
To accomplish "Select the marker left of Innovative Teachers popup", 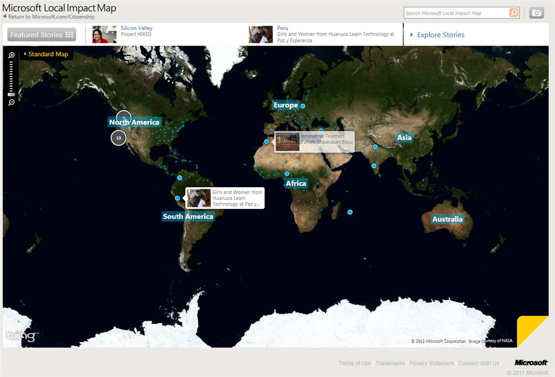I will [x=266, y=142].
